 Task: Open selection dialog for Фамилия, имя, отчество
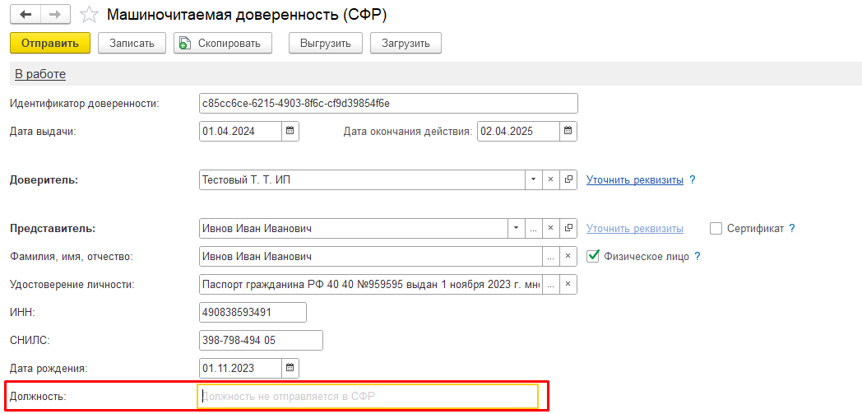point(550,256)
